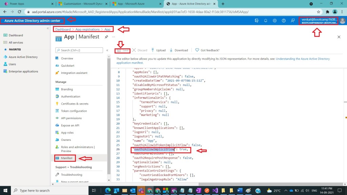This screenshot has width=347, height=195.
Task: Click the help question mark icon
Action: (x=284, y=21)
